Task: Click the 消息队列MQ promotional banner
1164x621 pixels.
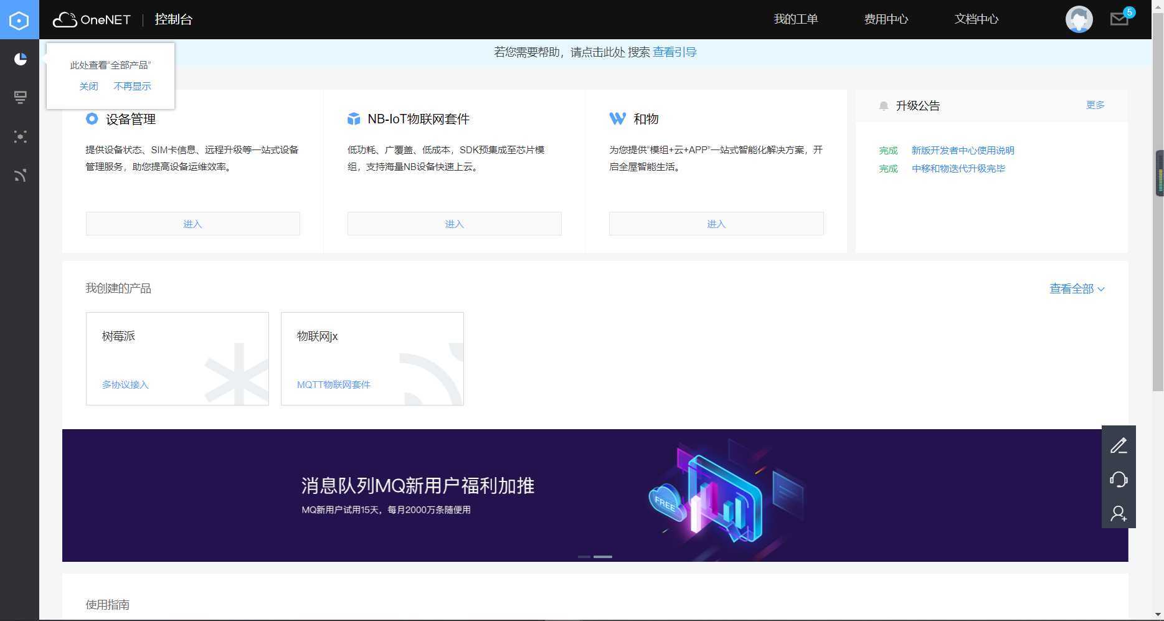Action: click(595, 495)
